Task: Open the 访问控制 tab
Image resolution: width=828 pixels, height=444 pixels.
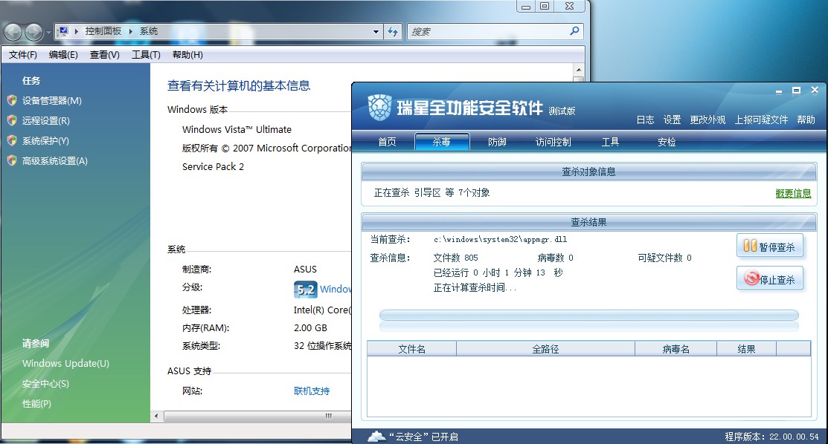Action: pos(553,142)
